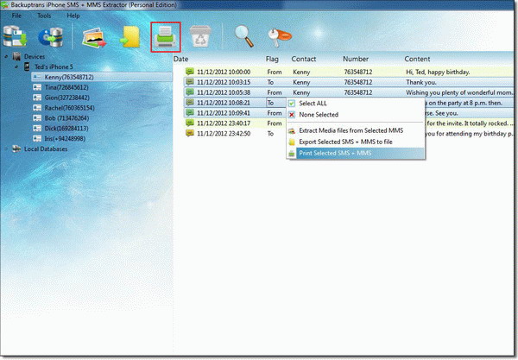Click the export to file yellow document icon
The height and width of the screenshot is (360, 518).
coord(130,37)
